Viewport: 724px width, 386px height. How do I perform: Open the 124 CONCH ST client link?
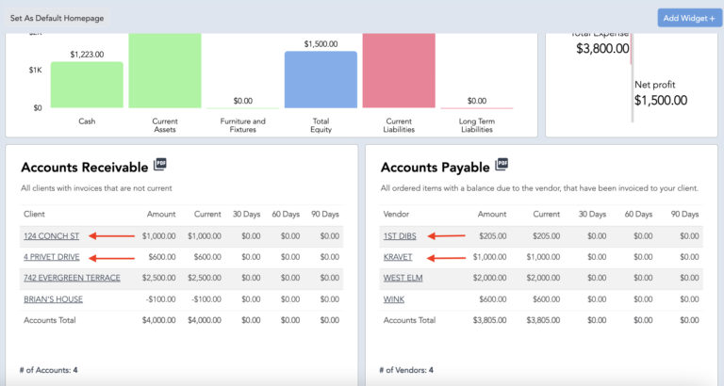(x=51, y=236)
